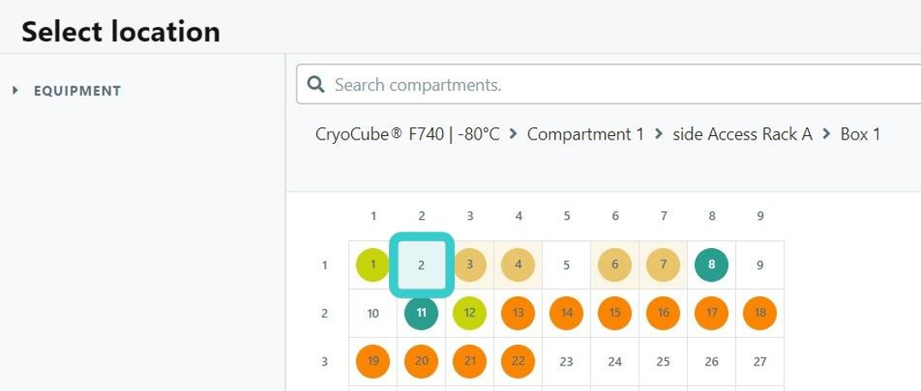Open CryoCube F740 breadcrumb link
Viewport: 921px width, 391px height.
pyautogui.click(x=407, y=134)
